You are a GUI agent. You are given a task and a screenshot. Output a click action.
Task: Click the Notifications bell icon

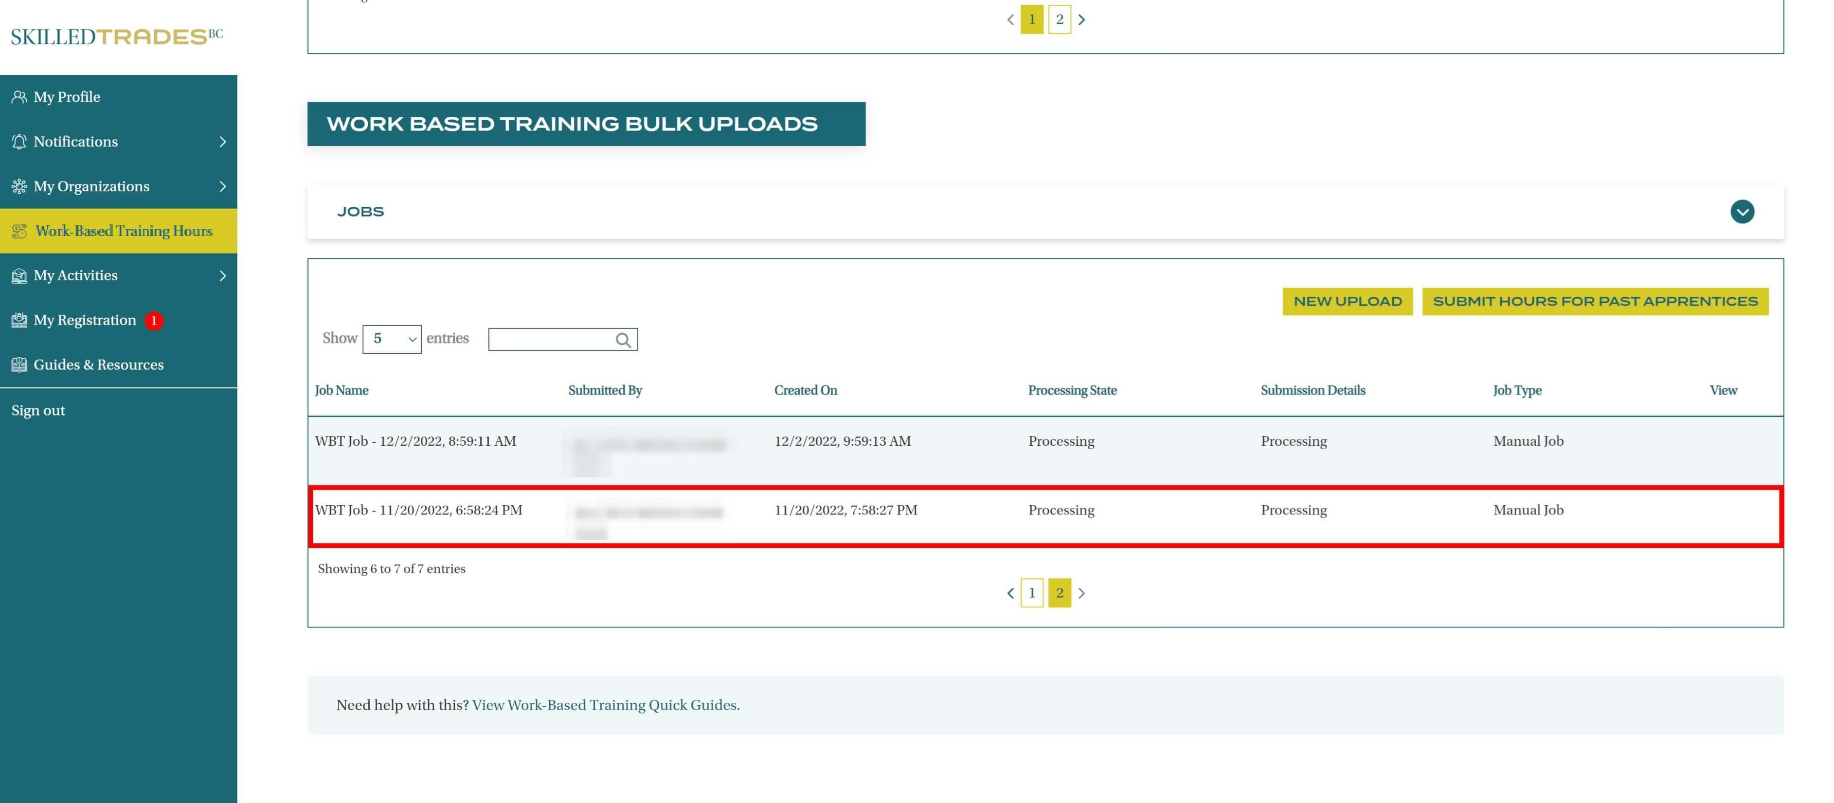[19, 142]
